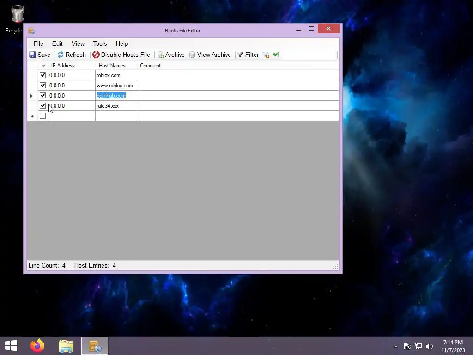Open the Tools menu

tap(100, 43)
